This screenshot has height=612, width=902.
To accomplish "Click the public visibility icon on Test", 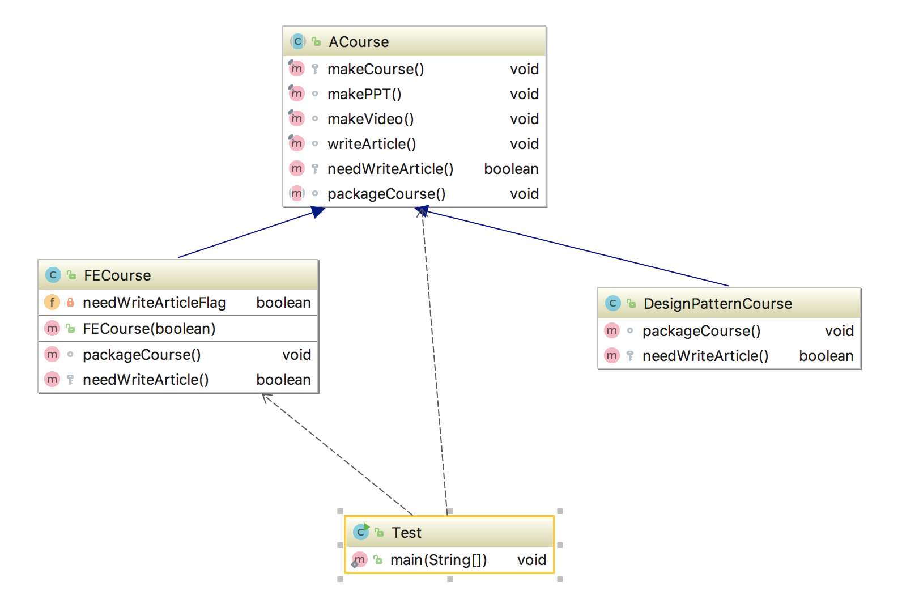I will 379,533.
